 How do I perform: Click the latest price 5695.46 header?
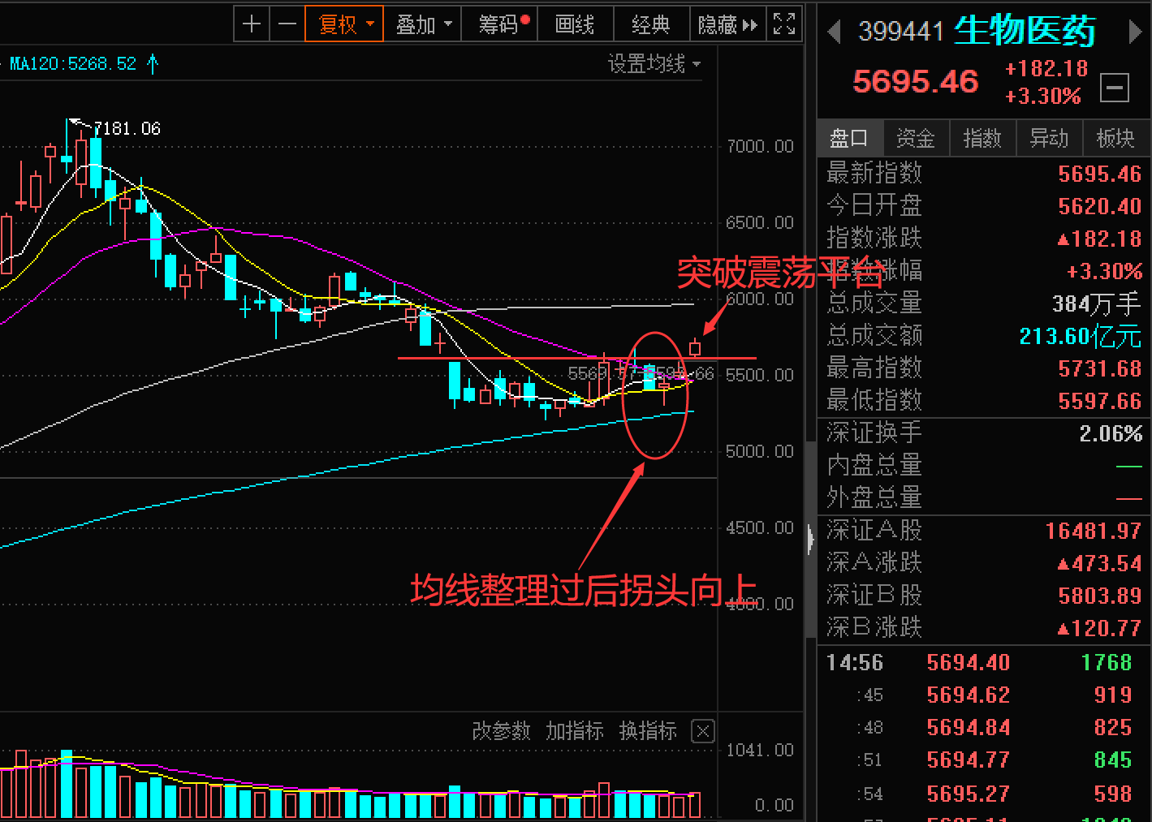tap(916, 81)
